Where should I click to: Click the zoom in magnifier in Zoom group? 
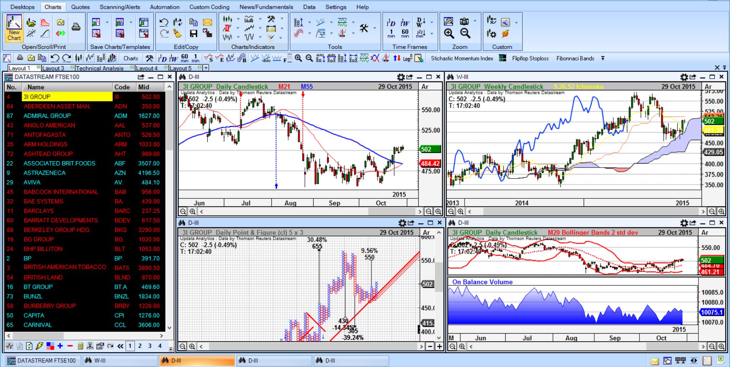[449, 34]
